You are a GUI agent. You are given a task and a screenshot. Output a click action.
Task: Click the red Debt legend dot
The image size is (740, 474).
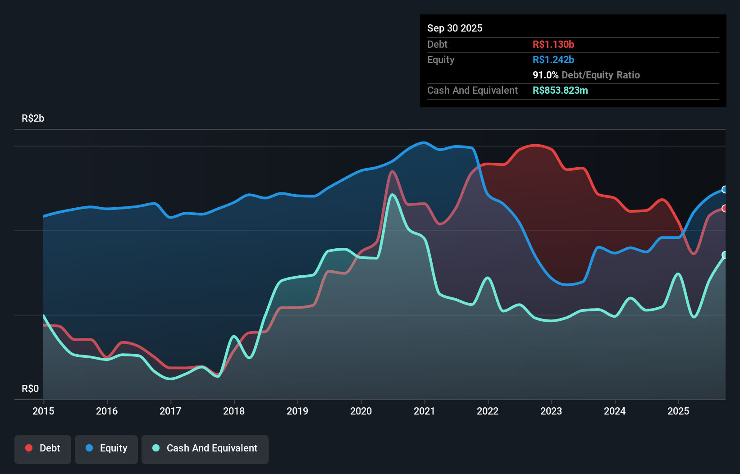tap(28, 448)
